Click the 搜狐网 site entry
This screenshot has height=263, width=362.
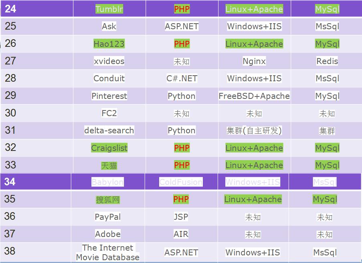tap(108, 199)
